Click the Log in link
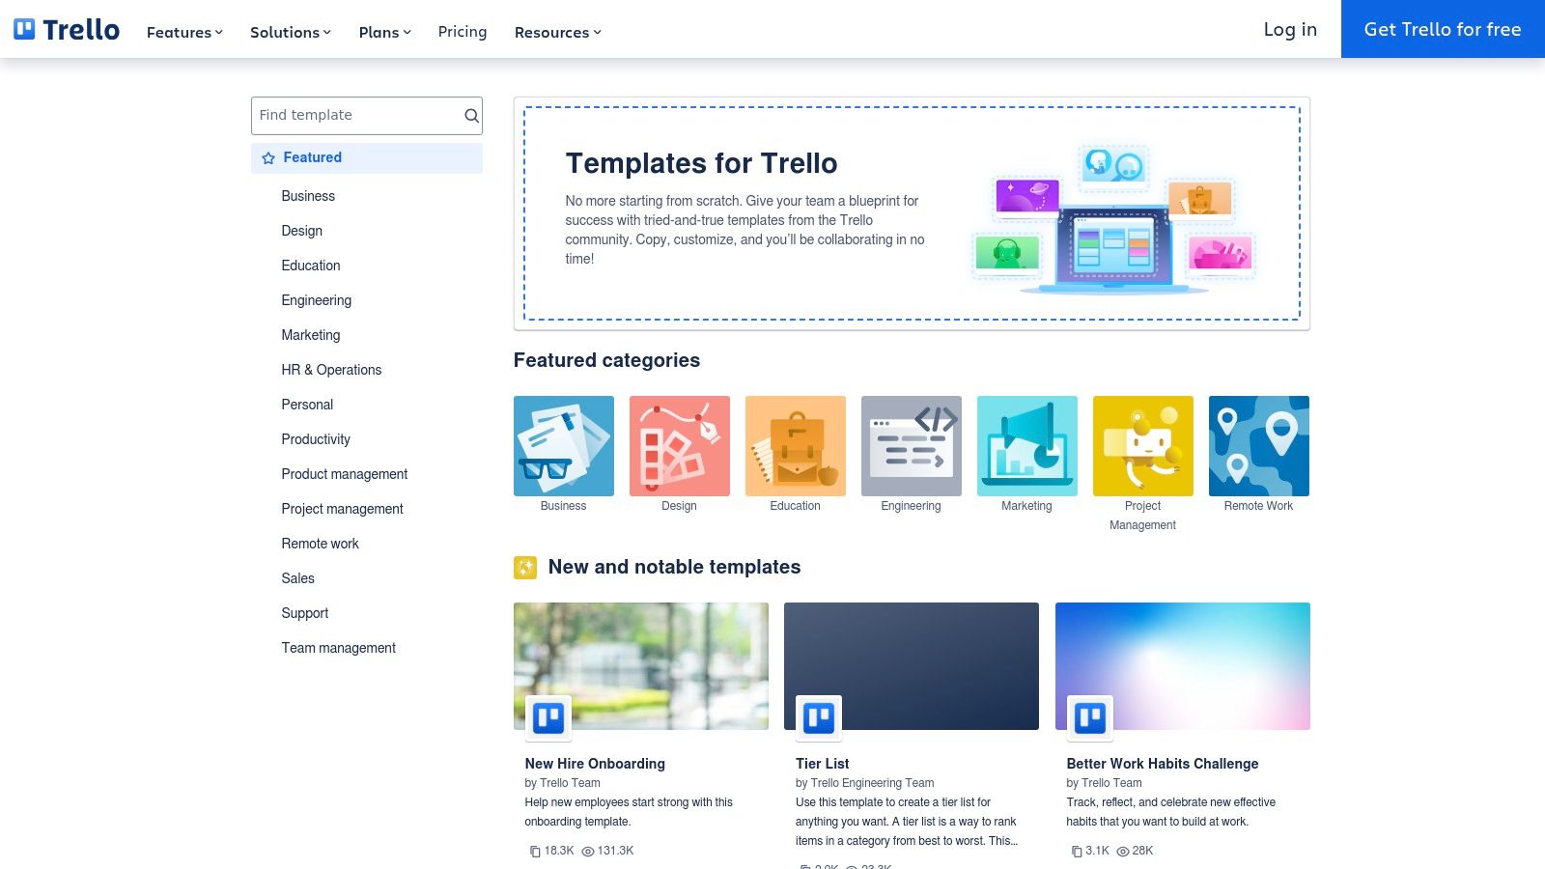Viewport: 1545px width, 869px height. pyautogui.click(x=1290, y=30)
